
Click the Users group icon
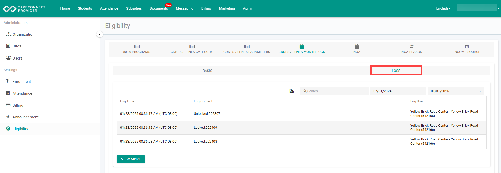(9, 58)
